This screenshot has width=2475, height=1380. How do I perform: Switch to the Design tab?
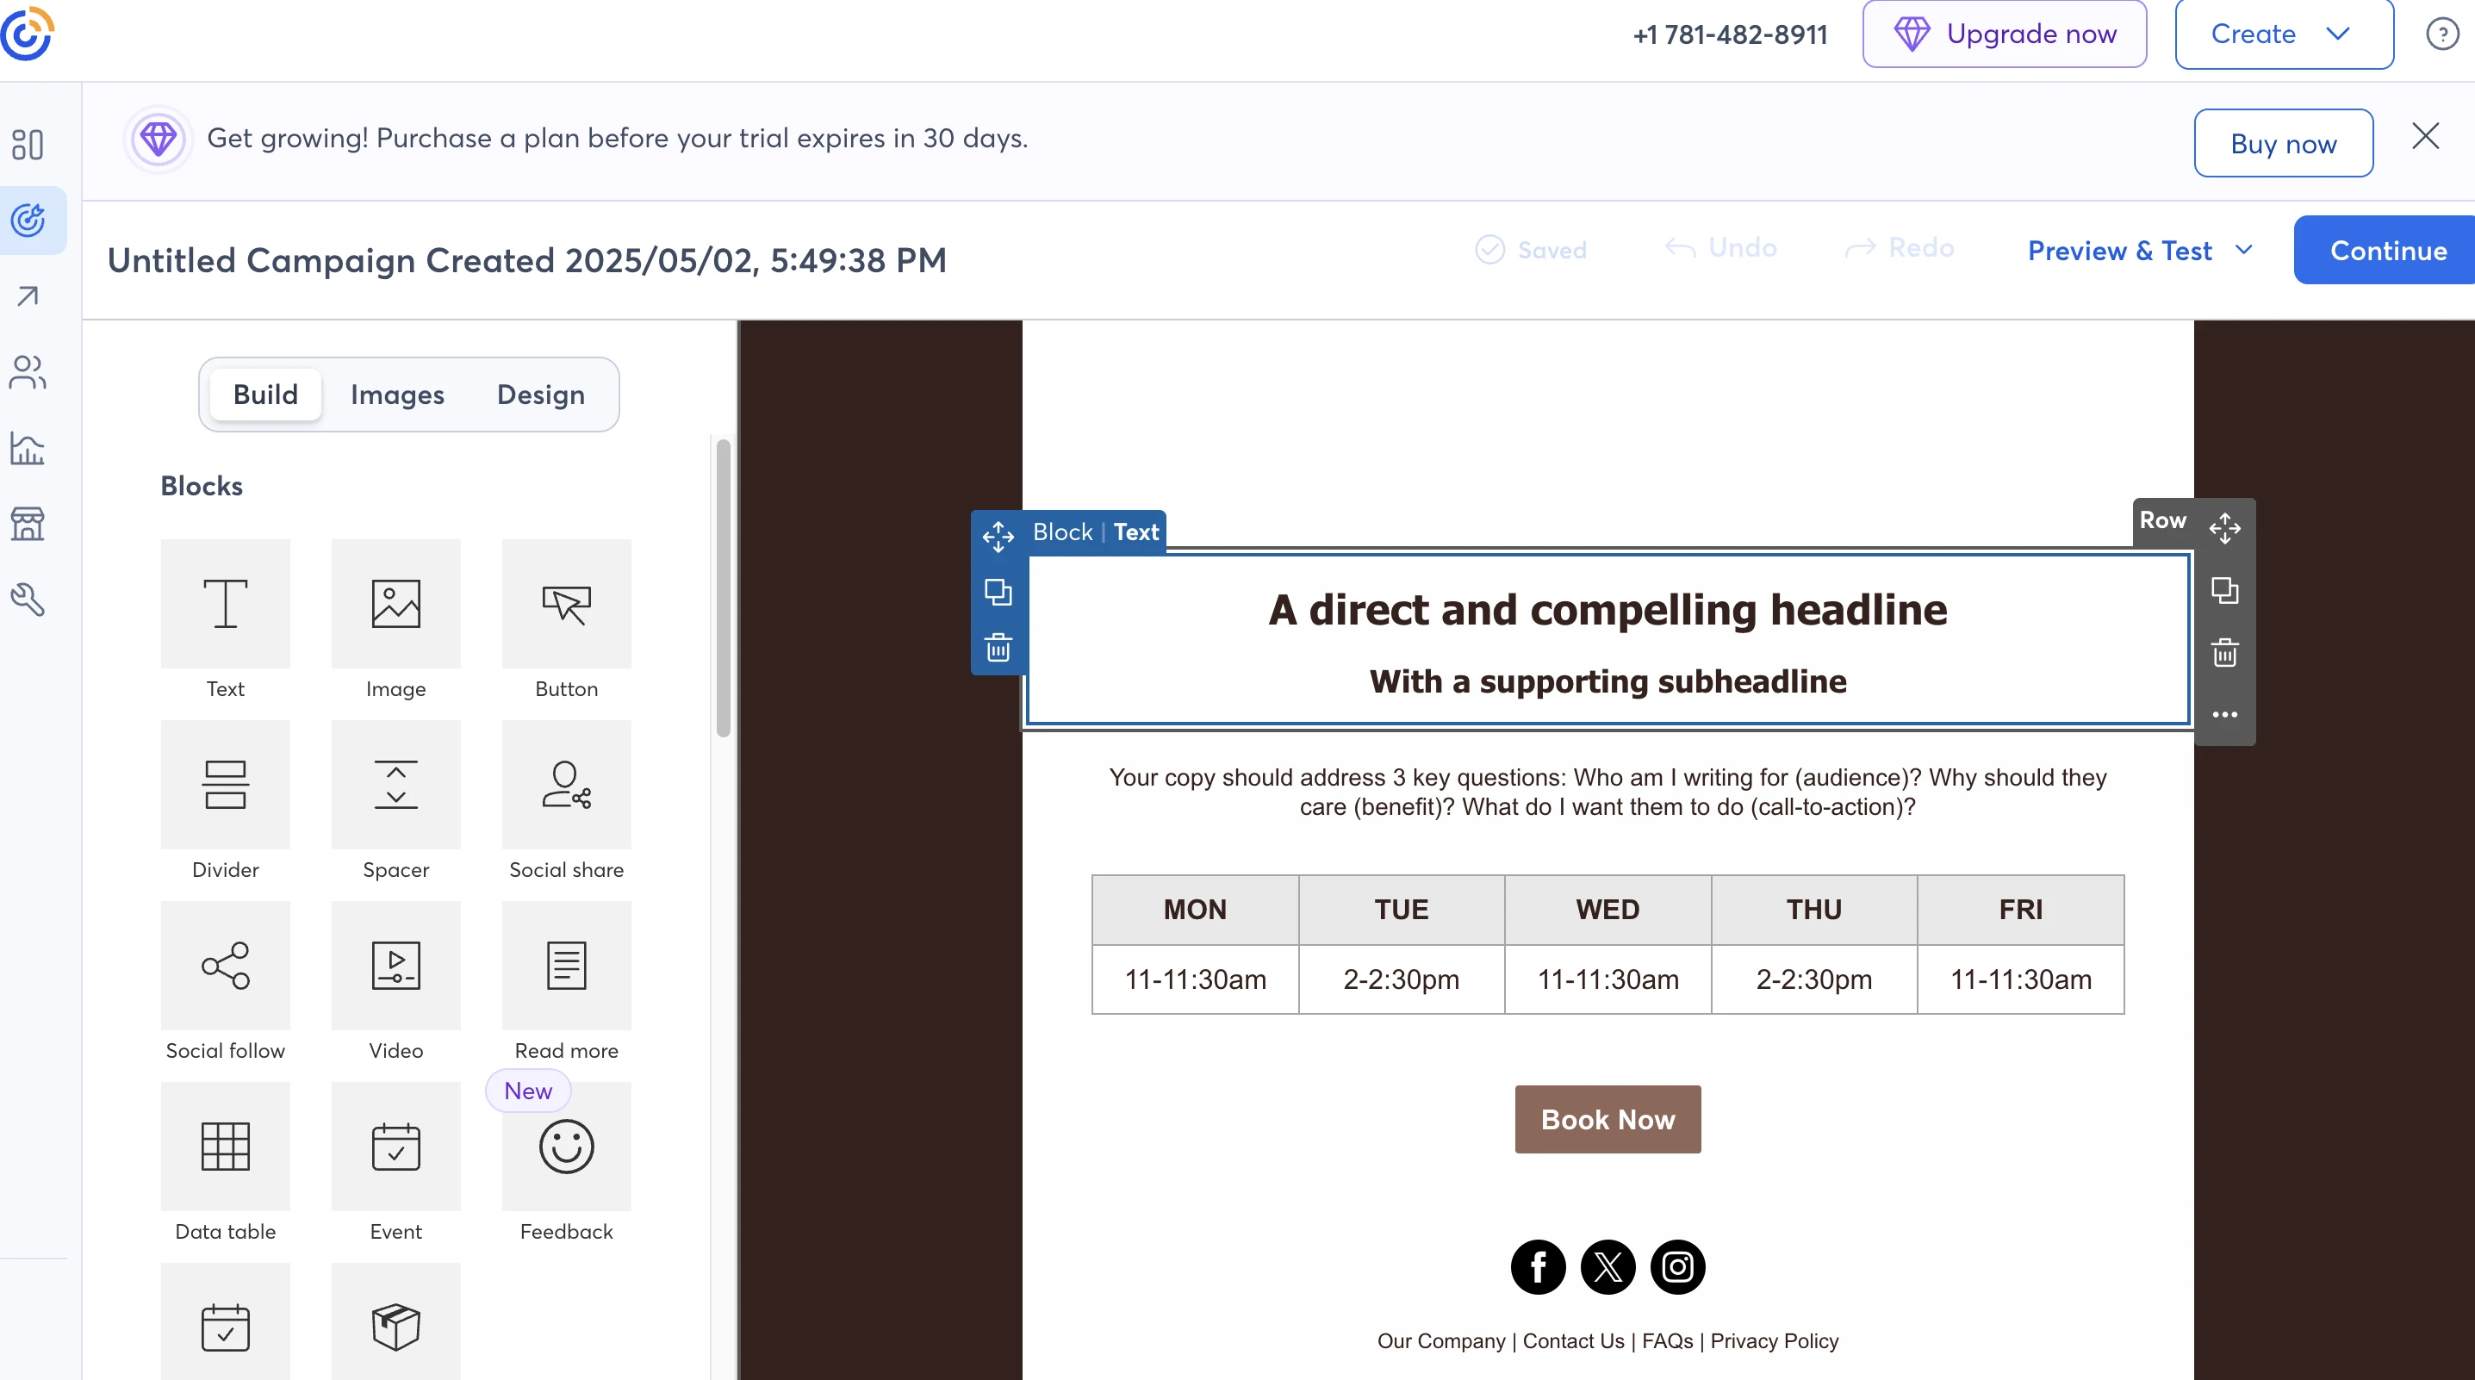click(x=540, y=395)
